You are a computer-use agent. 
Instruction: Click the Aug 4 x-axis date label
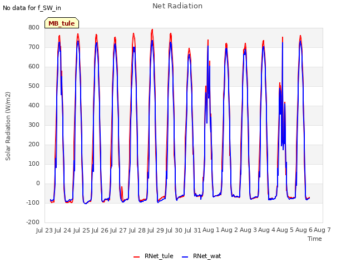point(266,230)
